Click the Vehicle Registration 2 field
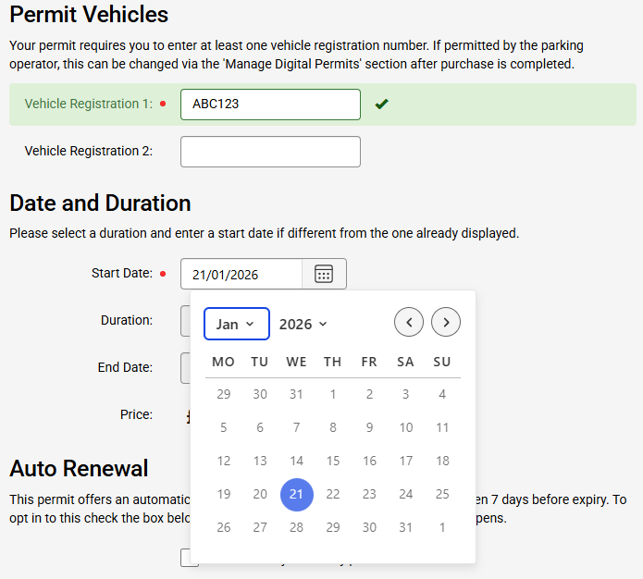 click(x=270, y=152)
